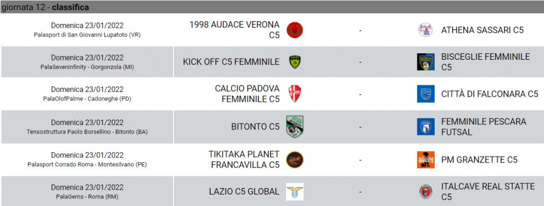Click the PM GRANZETTE C5 team name

(479, 160)
